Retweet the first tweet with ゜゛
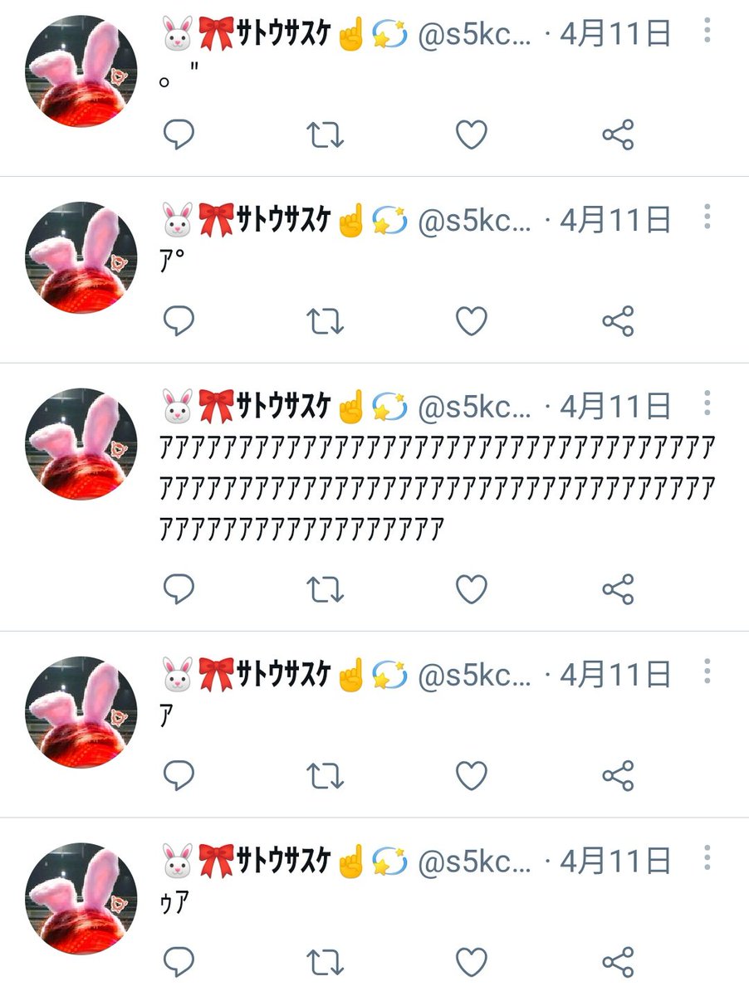Image resolution: width=749 pixels, height=996 pixels. [326, 134]
